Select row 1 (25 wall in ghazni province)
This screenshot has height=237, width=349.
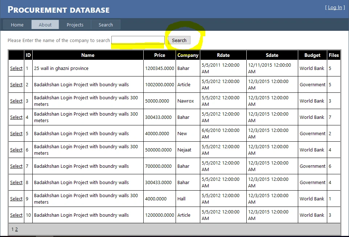click(x=16, y=68)
